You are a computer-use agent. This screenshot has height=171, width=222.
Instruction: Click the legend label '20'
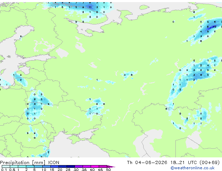pyautogui.click(x=60, y=170)
